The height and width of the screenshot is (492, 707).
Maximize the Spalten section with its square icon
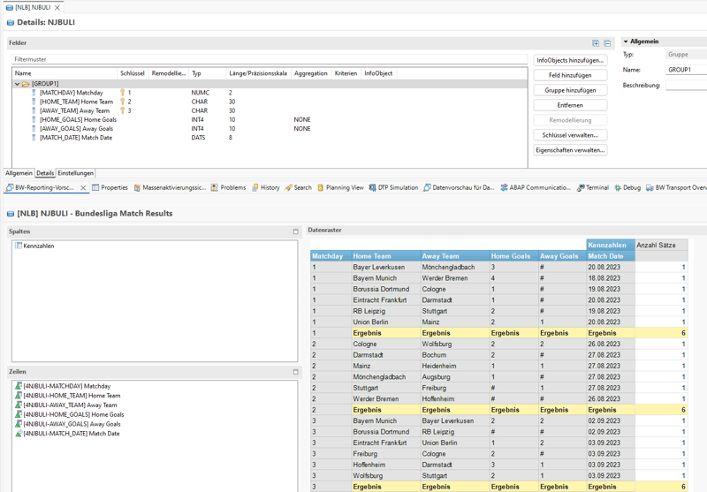click(295, 232)
